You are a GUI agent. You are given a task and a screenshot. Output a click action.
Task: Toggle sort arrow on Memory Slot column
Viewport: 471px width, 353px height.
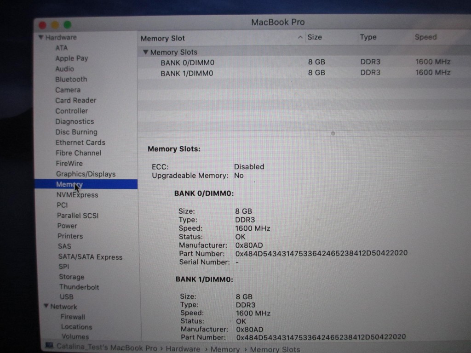coord(300,38)
